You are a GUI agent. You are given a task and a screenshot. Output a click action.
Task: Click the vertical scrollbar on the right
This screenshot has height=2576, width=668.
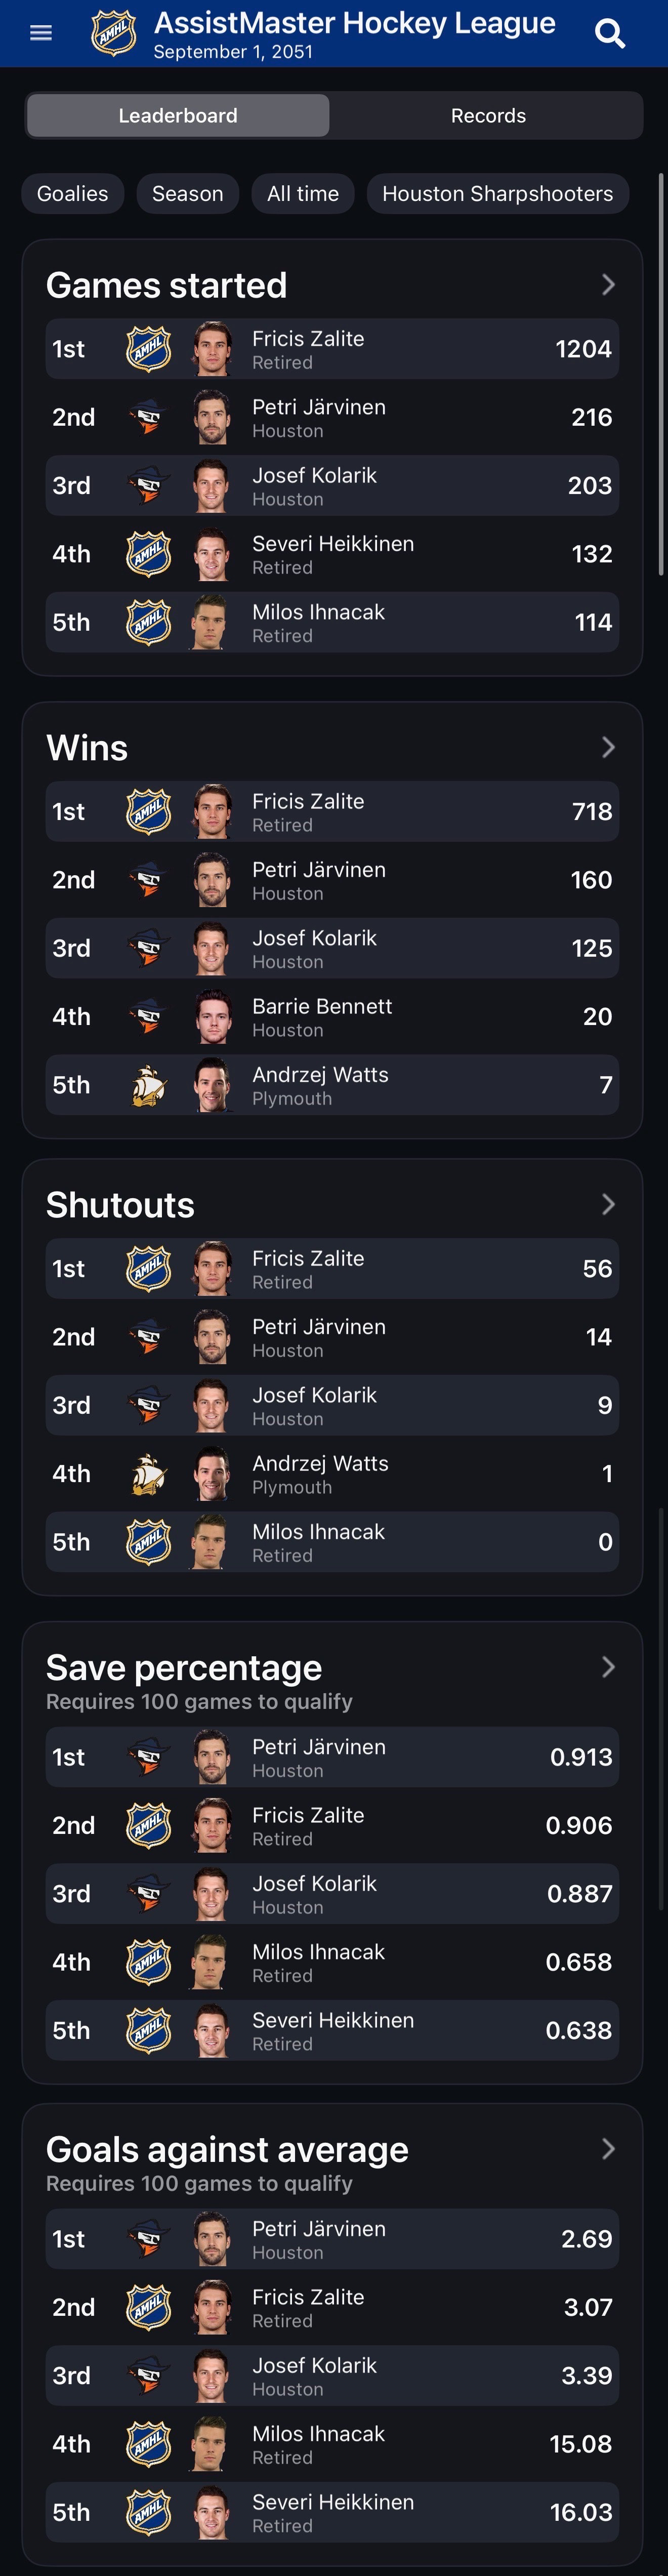[661, 374]
